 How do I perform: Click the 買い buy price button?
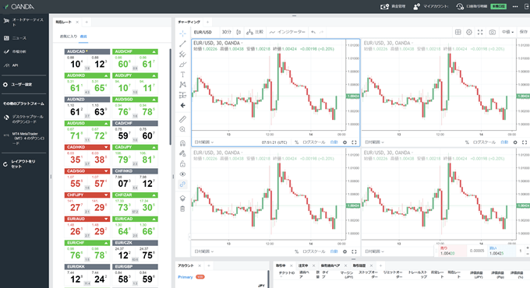tap(502, 251)
